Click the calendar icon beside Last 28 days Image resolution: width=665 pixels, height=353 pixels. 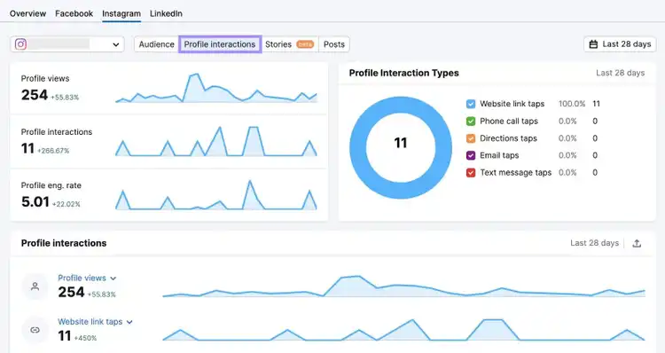[594, 44]
